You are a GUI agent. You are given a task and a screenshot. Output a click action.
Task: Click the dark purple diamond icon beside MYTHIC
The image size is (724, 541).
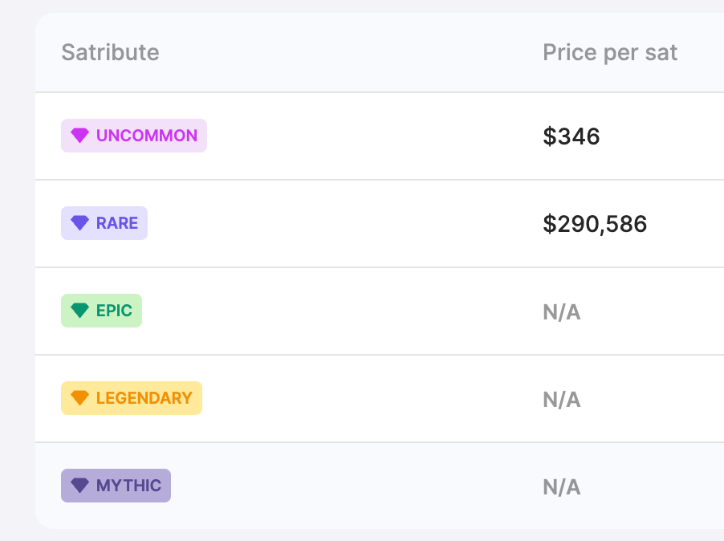click(x=79, y=486)
